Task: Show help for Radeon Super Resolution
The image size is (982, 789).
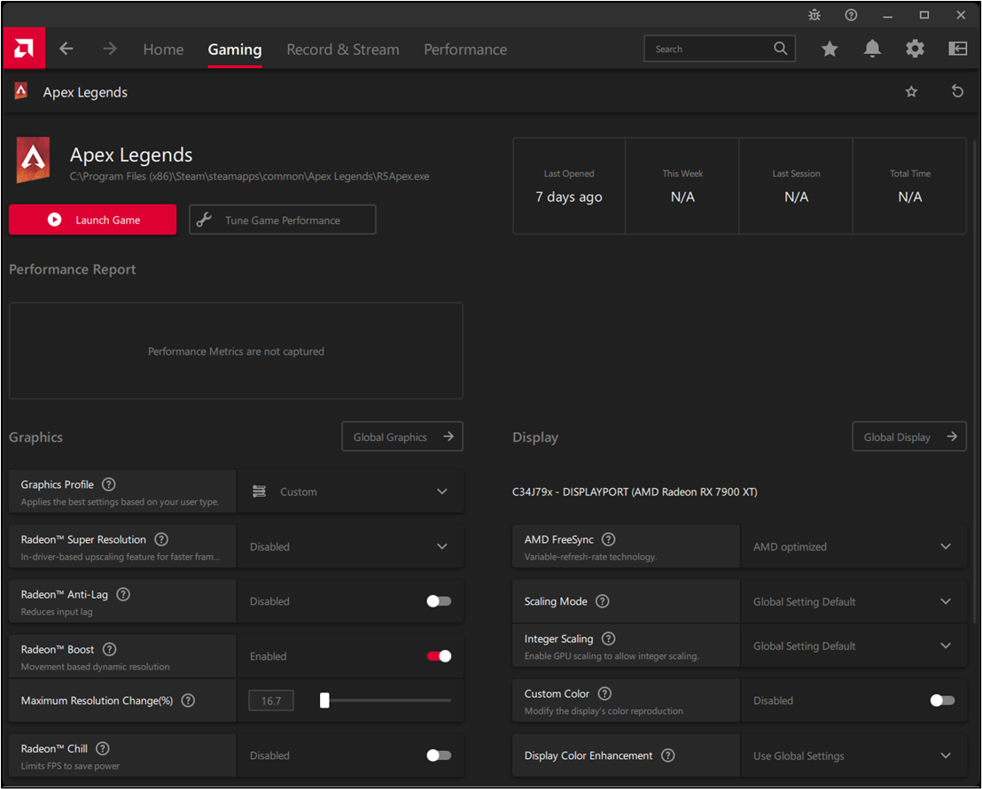Action: click(x=161, y=539)
